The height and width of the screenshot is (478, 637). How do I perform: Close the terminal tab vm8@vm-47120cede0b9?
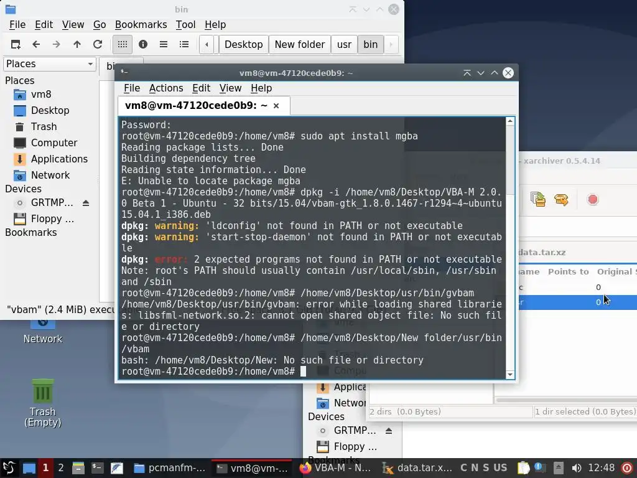pyautogui.click(x=276, y=106)
